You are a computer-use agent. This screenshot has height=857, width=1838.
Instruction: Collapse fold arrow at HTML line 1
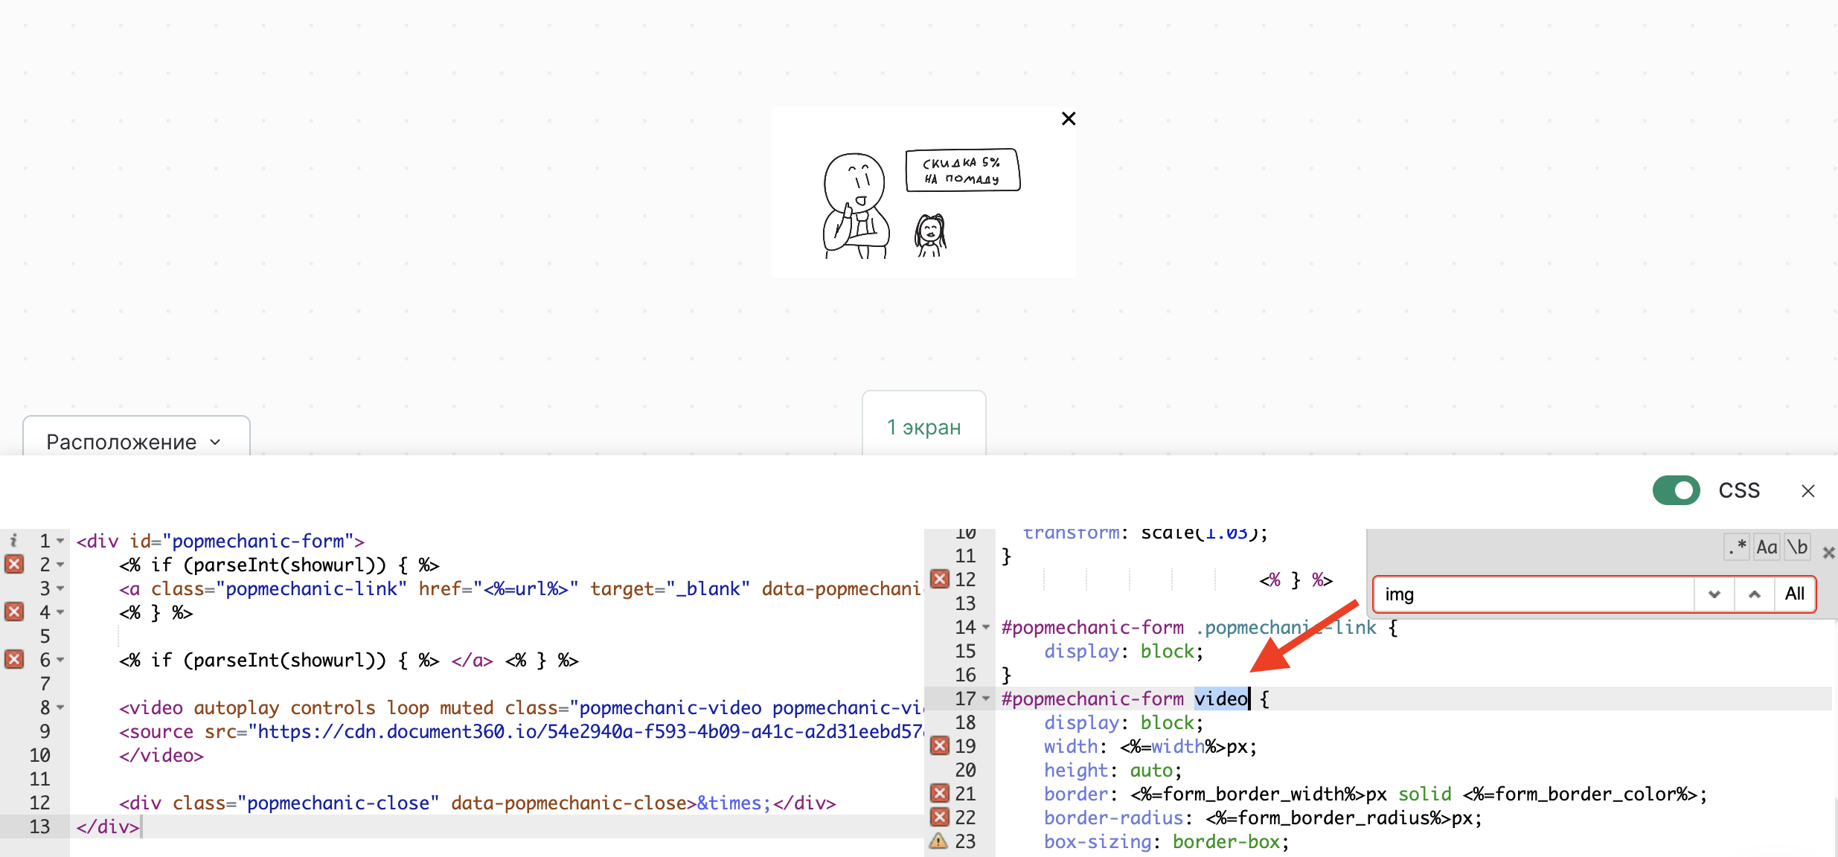pyautogui.click(x=60, y=541)
